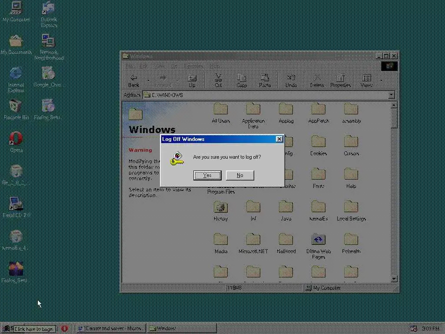Viewport: 445px width, 334px height.
Task: Select the Pchealth folder
Action: point(351,244)
